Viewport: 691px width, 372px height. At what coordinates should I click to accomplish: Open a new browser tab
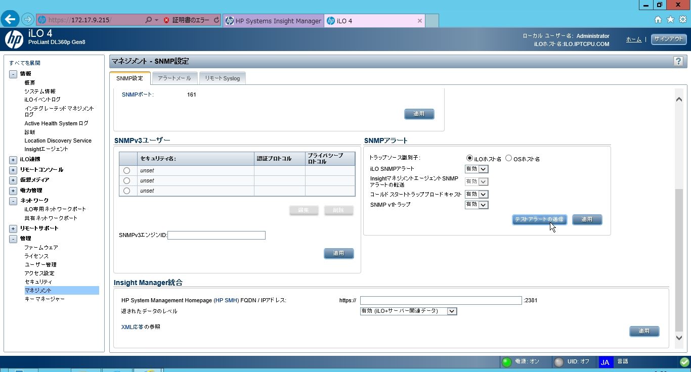click(431, 21)
